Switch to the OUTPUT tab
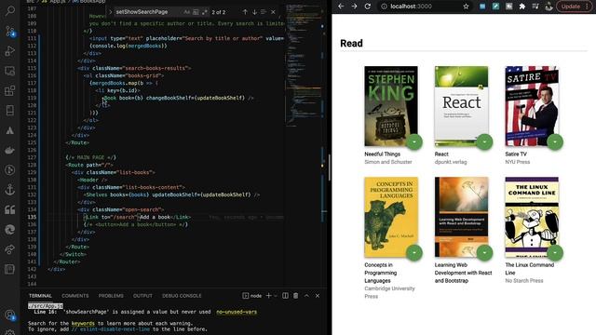The image size is (596, 335). pyautogui.click(x=142, y=296)
